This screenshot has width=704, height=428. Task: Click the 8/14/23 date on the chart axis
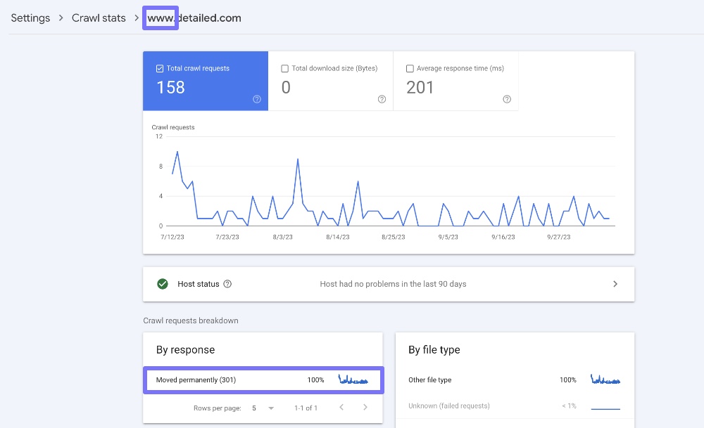pyautogui.click(x=338, y=237)
